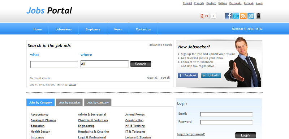Screen dimensions: 289x139
Task: Switch language to Français
Action: (x=199, y=3)
